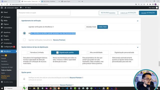The width and height of the screenshot is (160, 90).
Task: Switch scheduling to HABILITADO
Action: (x=102, y=27)
